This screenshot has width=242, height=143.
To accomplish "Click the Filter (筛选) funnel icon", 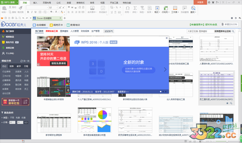I will (142, 8).
